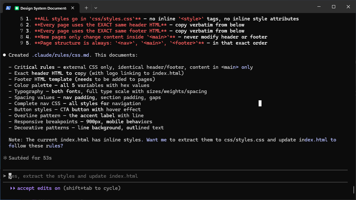This screenshot has width=356, height=200.
Task: Click the 'Button styles' list line
Action: click(x=75, y=110)
